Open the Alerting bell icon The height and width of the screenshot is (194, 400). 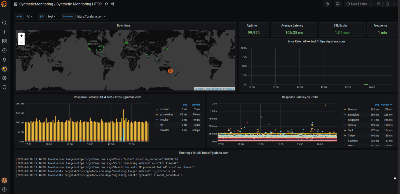(x=4, y=60)
